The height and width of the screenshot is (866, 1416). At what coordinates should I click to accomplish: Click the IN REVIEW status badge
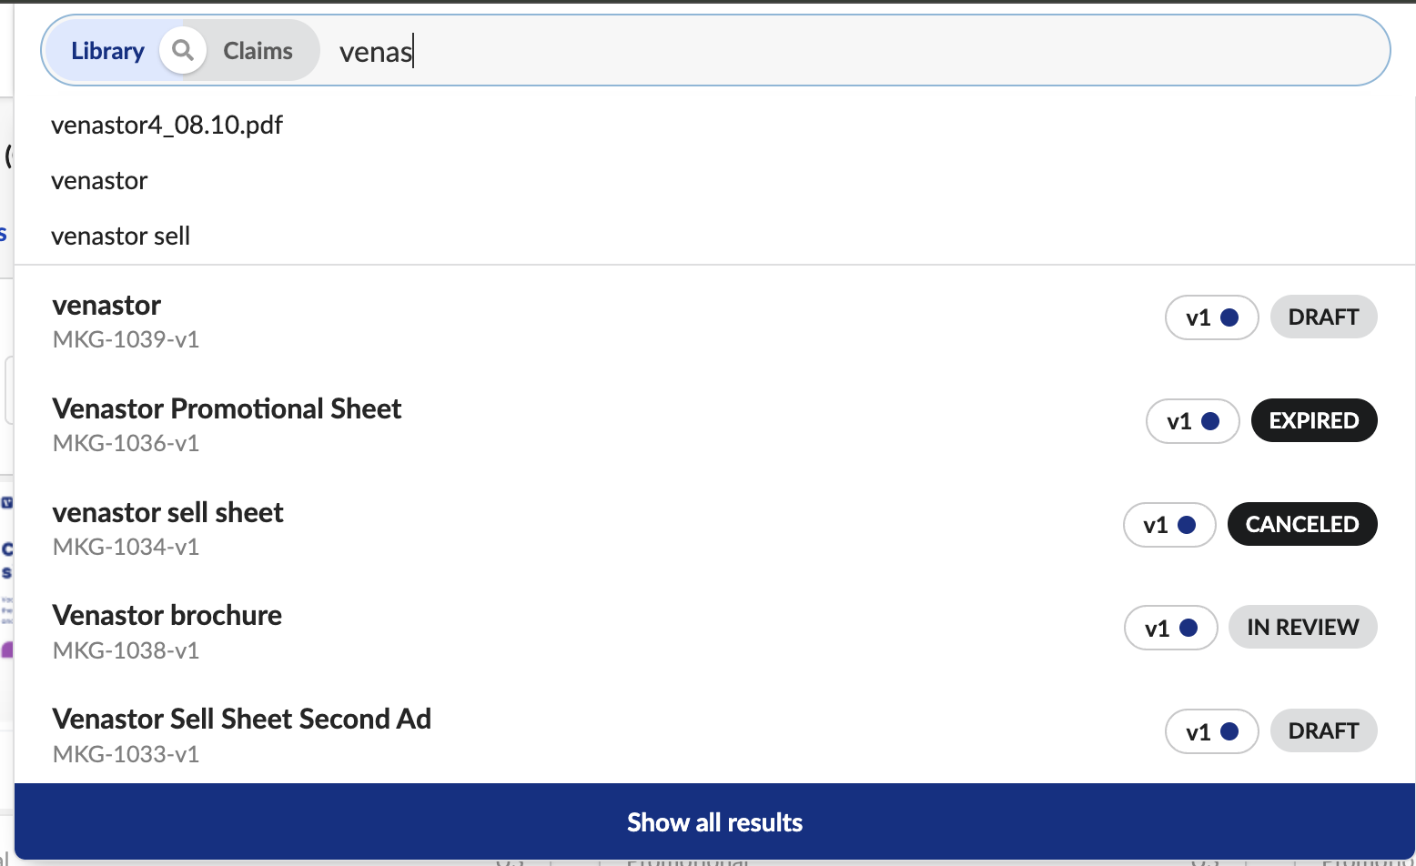(1302, 627)
